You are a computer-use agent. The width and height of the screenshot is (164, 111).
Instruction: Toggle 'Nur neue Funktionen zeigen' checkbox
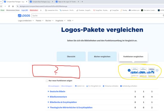pos(47,81)
